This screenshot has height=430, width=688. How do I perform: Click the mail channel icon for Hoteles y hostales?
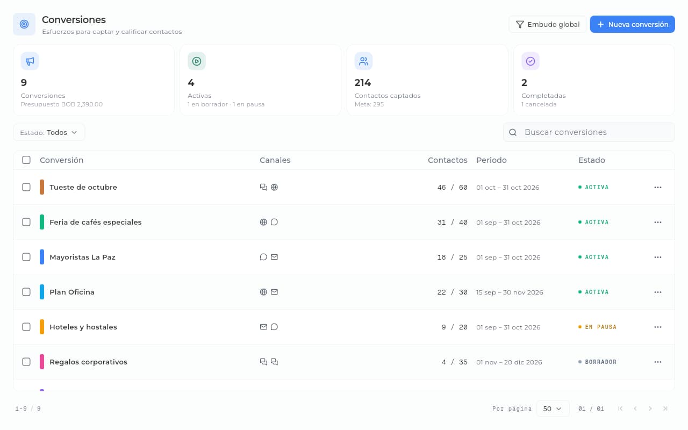(x=263, y=327)
